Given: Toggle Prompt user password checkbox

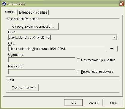Looking at the screenshot, I should 78,72.
